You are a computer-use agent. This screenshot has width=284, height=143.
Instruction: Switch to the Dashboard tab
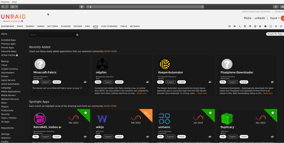click(x=8, y=26)
